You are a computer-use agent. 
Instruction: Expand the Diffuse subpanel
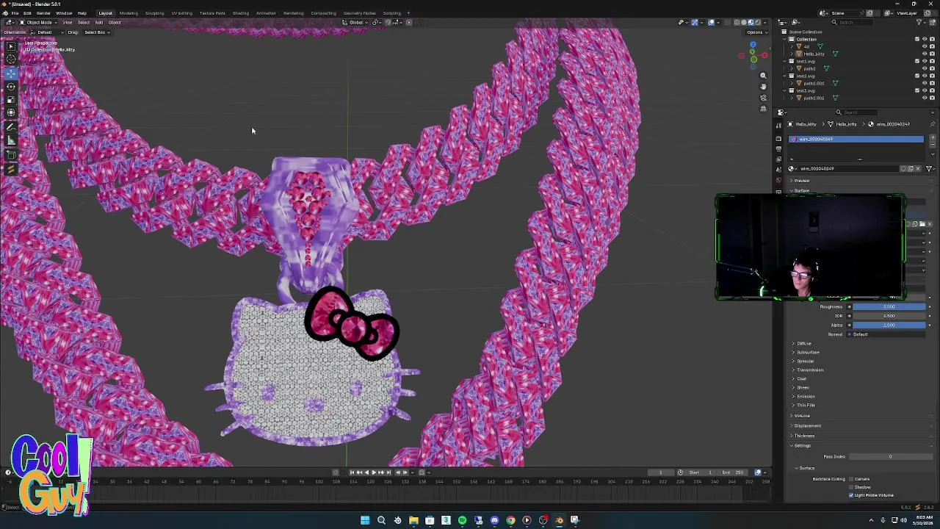click(803, 343)
